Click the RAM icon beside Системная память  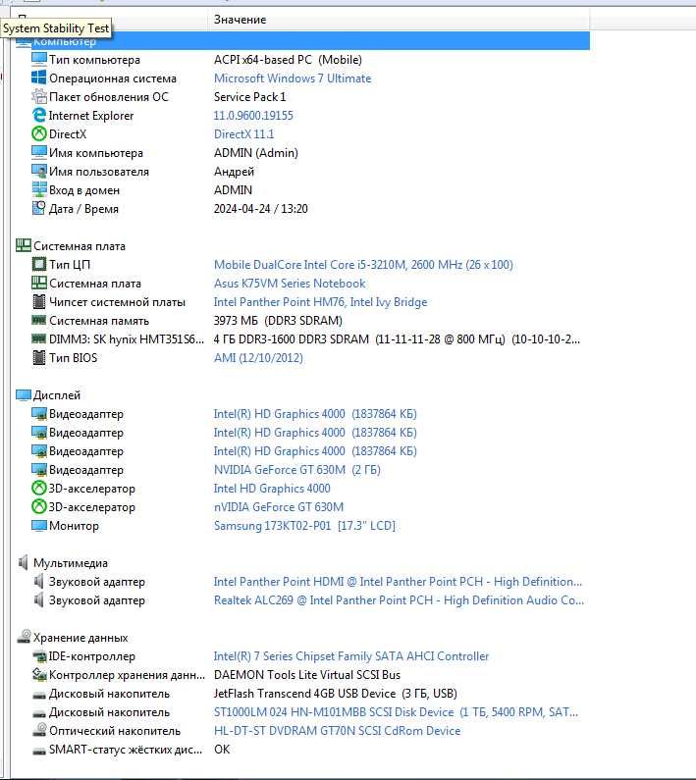(39, 320)
